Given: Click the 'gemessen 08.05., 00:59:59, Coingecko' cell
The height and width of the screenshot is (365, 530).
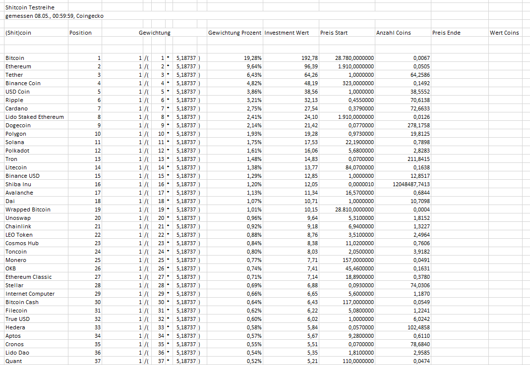Looking at the screenshot, I should [55, 16].
